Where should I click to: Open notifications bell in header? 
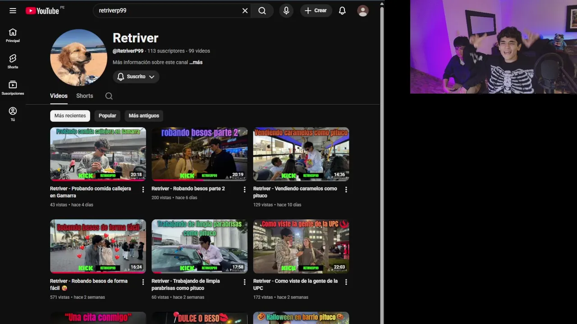342,10
